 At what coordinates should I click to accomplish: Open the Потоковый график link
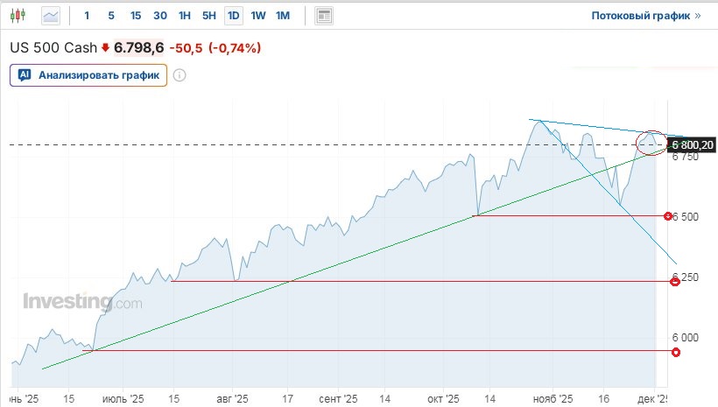(x=641, y=16)
